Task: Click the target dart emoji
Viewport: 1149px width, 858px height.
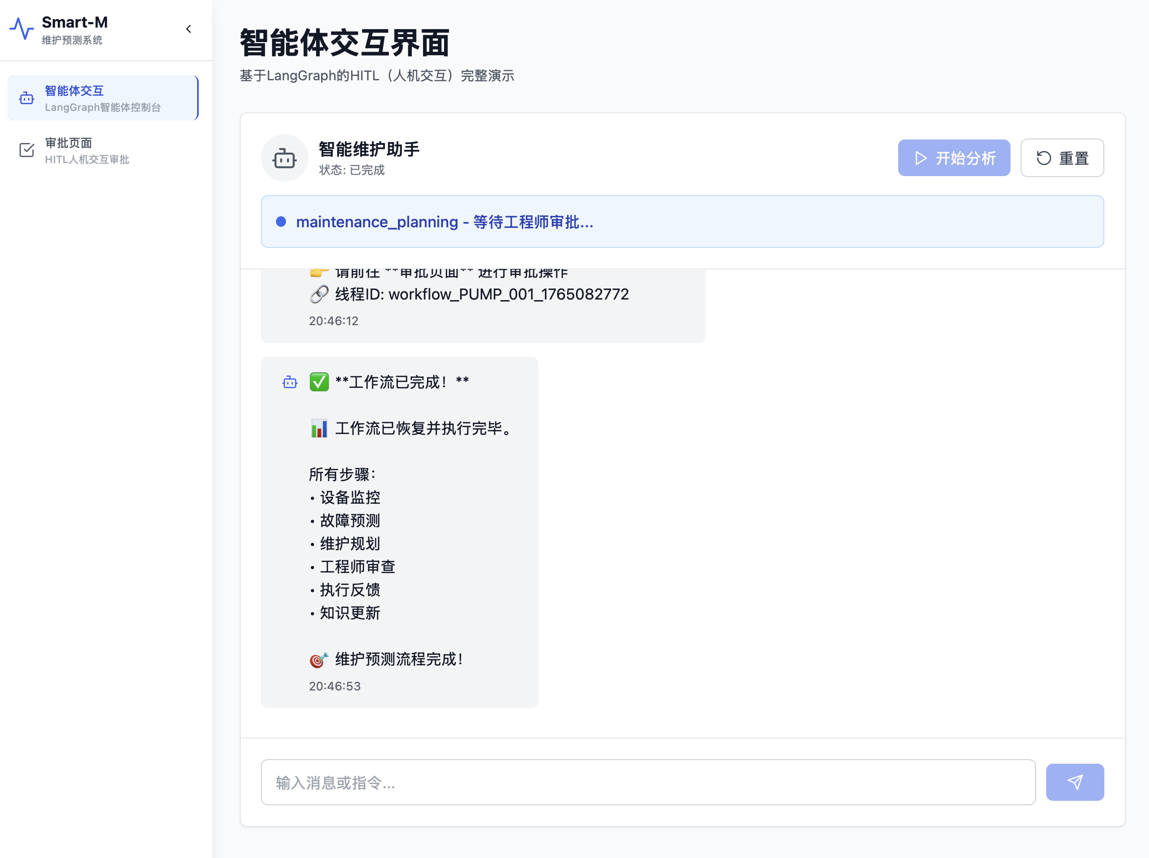Action: tap(319, 660)
